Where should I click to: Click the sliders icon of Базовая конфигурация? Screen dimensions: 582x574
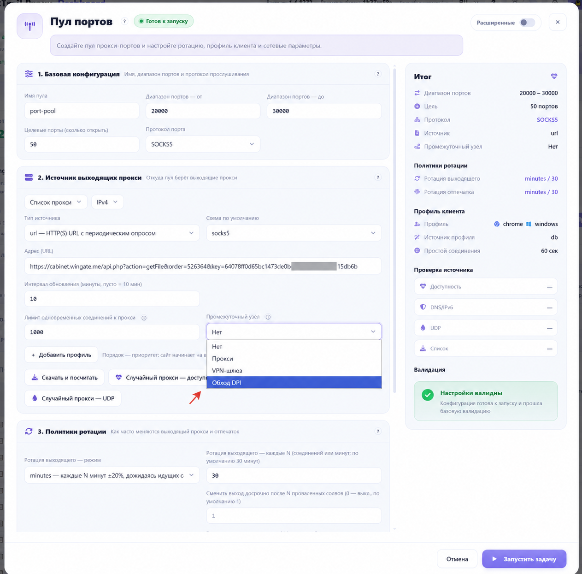point(29,74)
